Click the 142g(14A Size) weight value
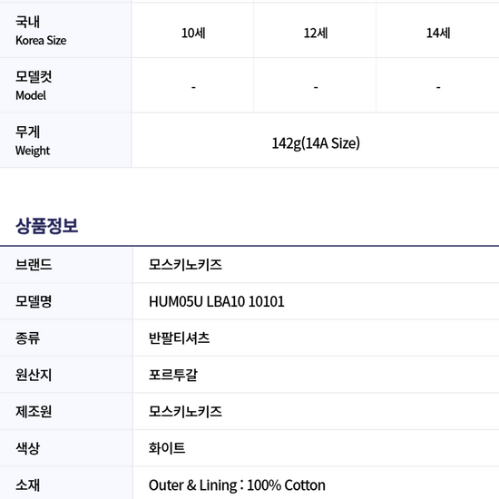This screenshot has height=499, width=499. (x=316, y=143)
